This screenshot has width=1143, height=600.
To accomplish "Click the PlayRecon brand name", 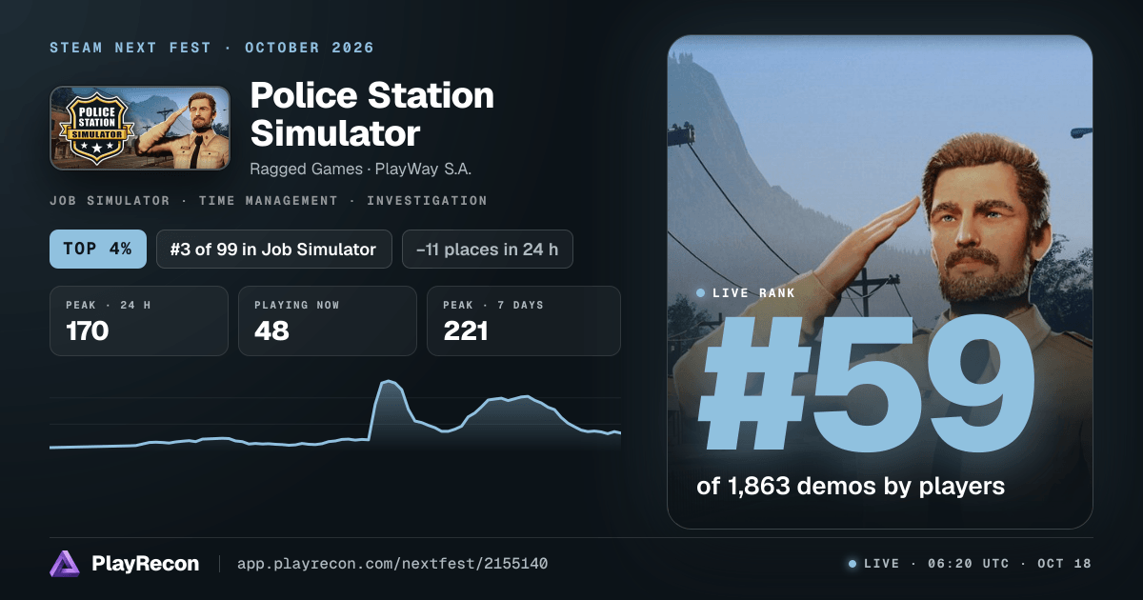I will (146, 564).
